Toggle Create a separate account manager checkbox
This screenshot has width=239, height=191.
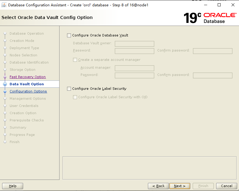point(75,60)
